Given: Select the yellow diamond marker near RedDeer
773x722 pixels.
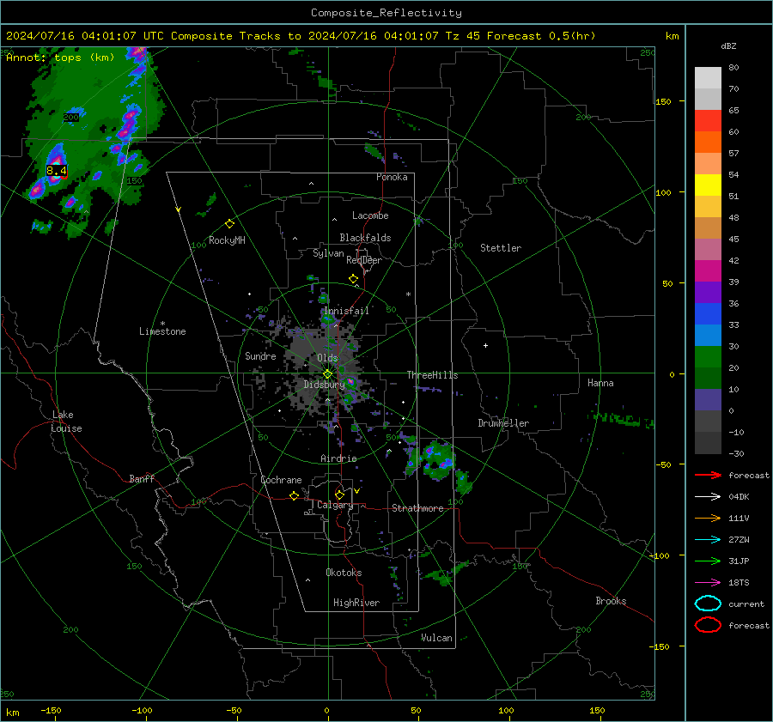Looking at the screenshot, I should (353, 279).
